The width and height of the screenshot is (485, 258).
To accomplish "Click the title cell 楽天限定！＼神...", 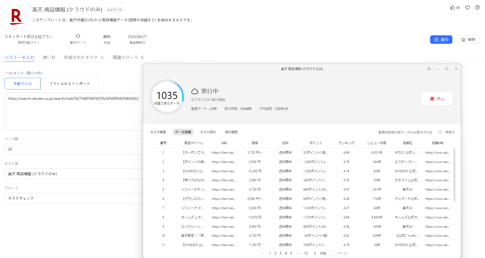I will click(193, 236).
